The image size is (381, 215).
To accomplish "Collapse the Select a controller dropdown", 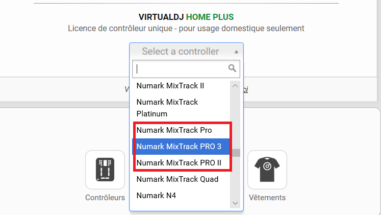I will [186, 52].
